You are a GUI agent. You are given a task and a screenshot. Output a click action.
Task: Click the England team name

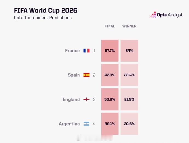pyautogui.click(x=71, y=99)
